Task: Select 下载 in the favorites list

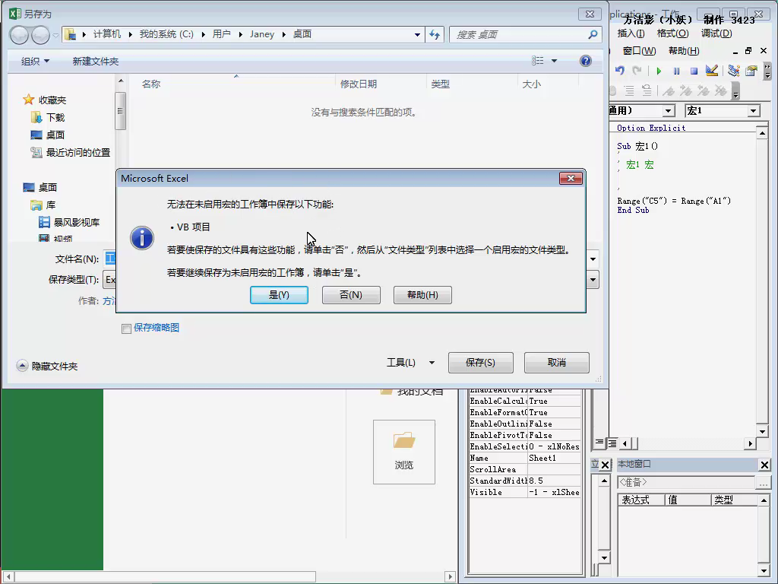Action: tap(48, 118)
